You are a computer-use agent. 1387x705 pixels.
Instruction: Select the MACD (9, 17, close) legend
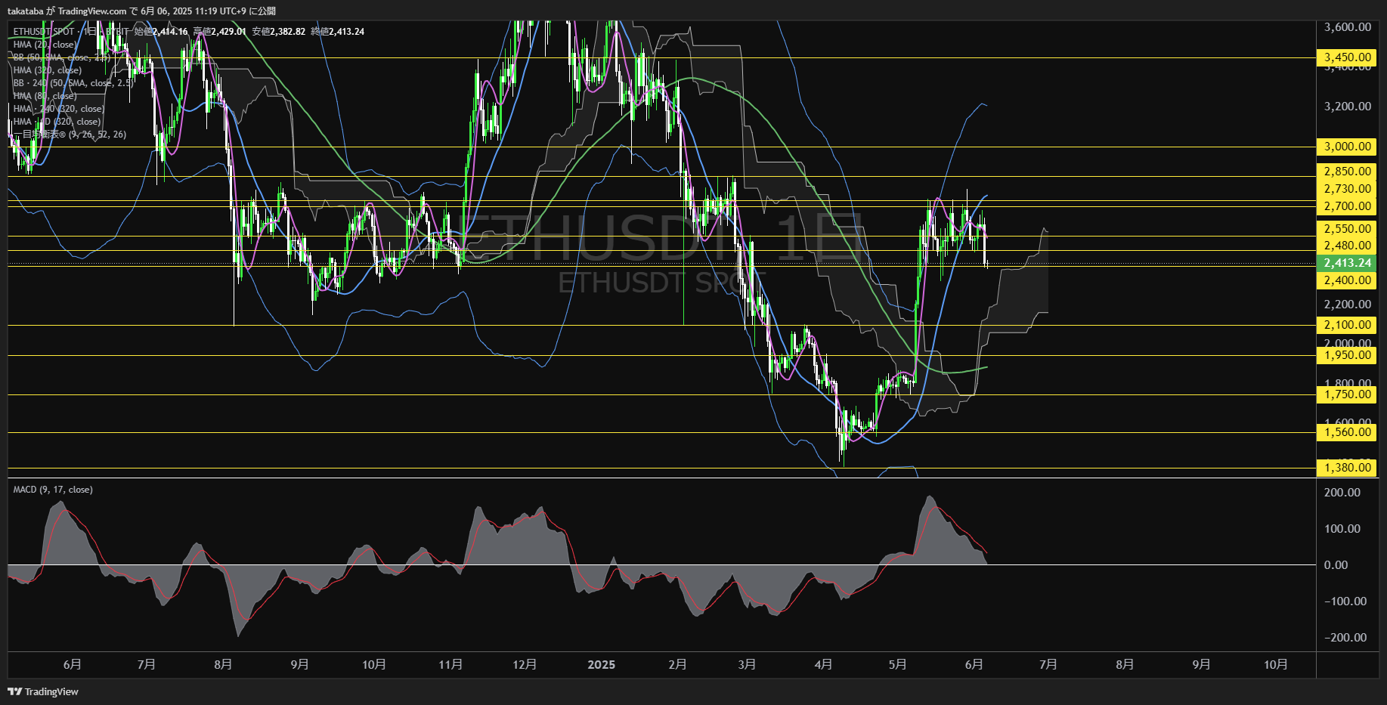53,490
